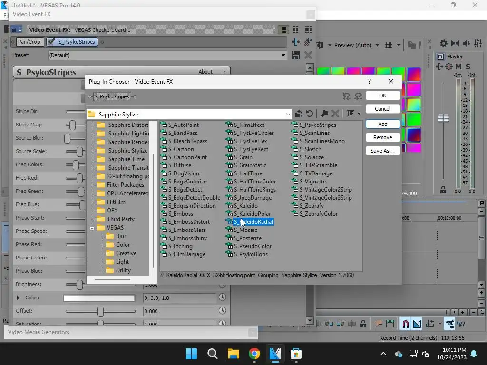Image resolution: width=487 pixels, height=365 pixels.
Task: Toggle Automatic Crossfades button
Action: pos(417,324)
